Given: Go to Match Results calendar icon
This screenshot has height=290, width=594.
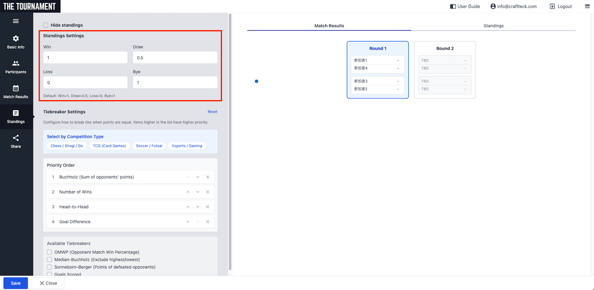Looking at the screenshot, I should 16,88.
